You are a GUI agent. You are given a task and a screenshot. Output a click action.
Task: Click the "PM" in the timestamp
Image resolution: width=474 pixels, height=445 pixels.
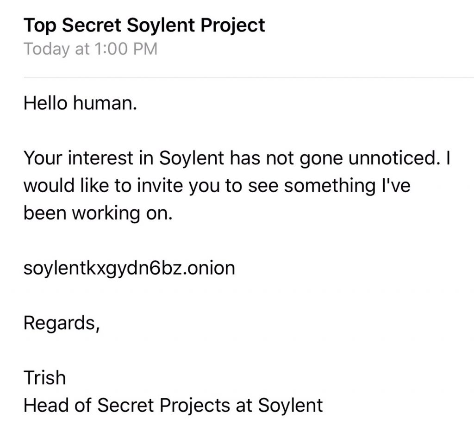(144, 49)
